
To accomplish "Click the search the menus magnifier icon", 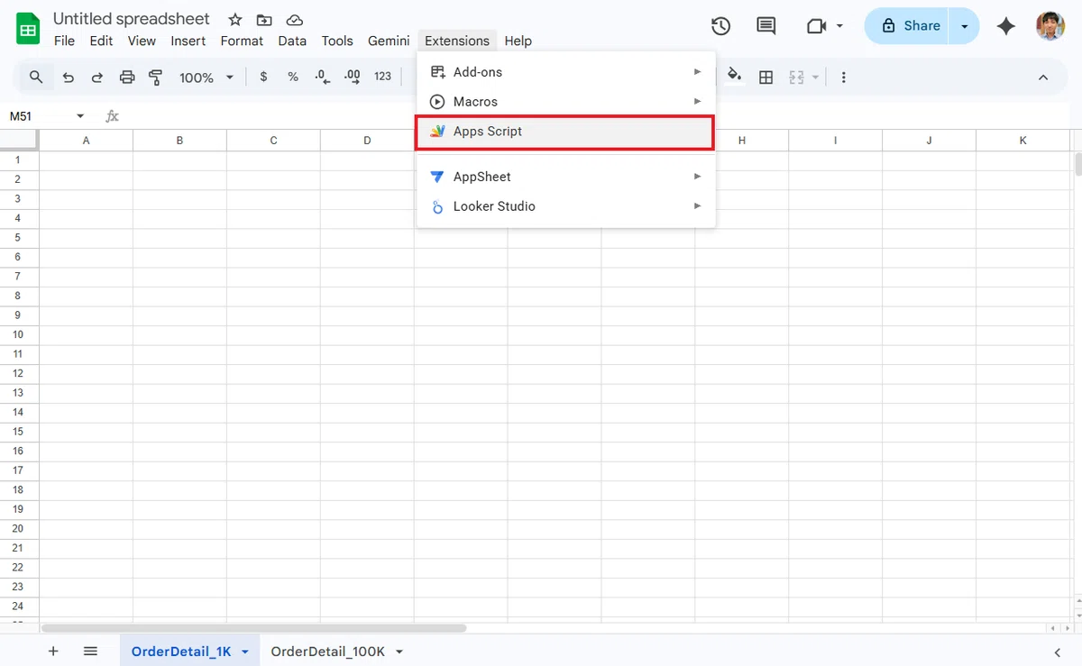I will pyautogui.click(x=36, y=78).
